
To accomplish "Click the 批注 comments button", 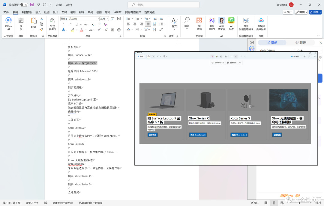I will tap(288, 12).
